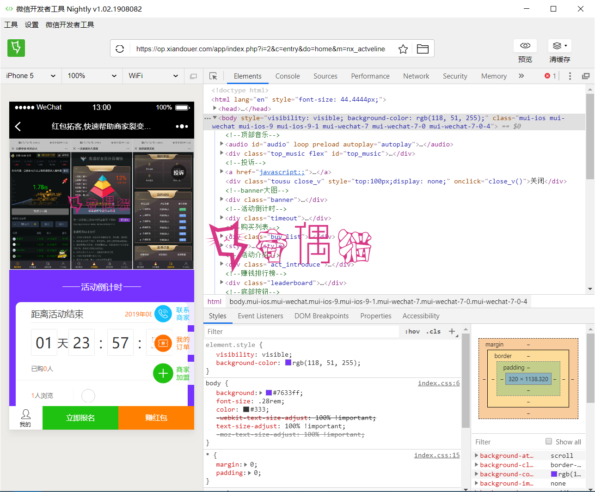Open the DOM Breakpoints tab
Viewport: 595px width, 492px height.
tap(322, 316)
